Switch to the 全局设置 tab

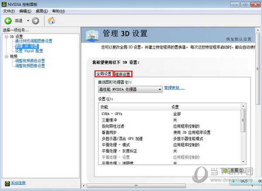point(104,74)
